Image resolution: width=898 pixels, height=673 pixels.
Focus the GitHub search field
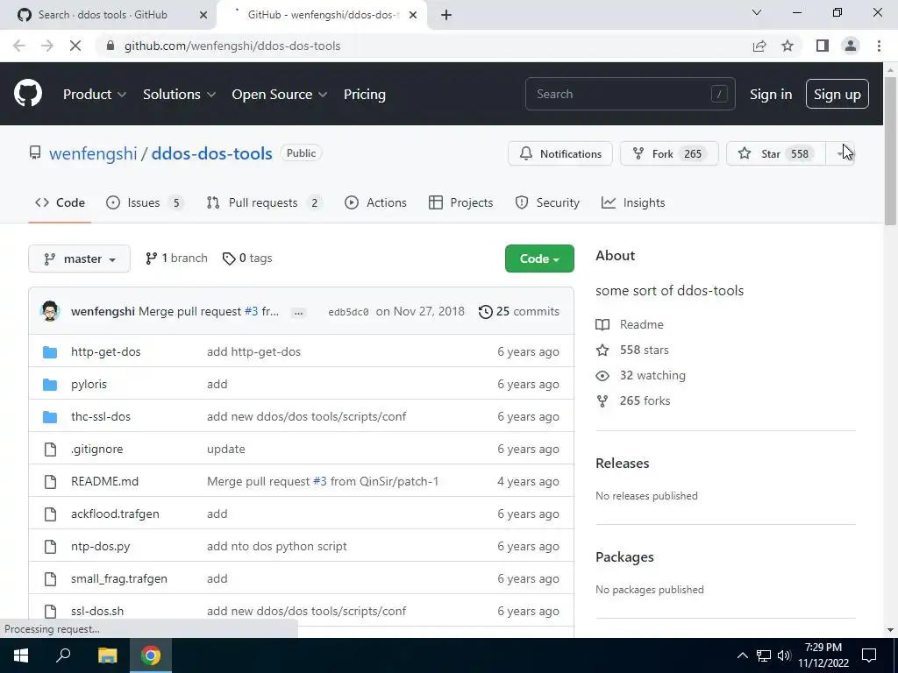pyautogui.click(x=630, y=94)
